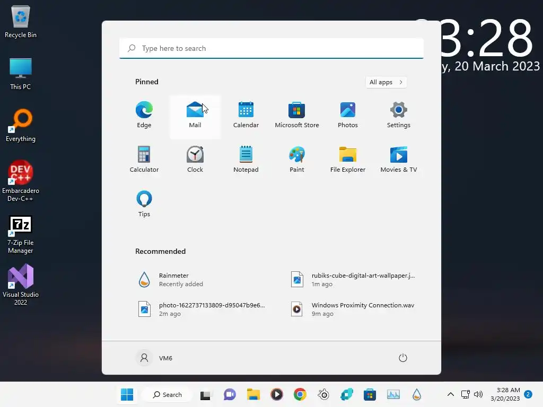
Task: Open Edge from pinned apps
Action: point(144,115)
